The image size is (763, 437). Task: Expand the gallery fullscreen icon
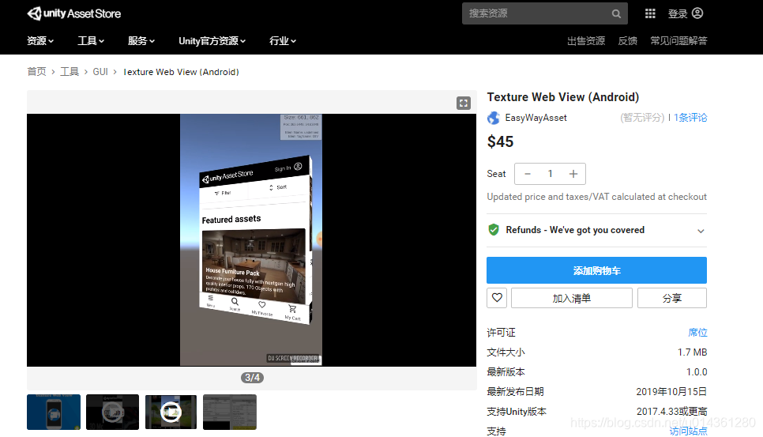point(463,103)
